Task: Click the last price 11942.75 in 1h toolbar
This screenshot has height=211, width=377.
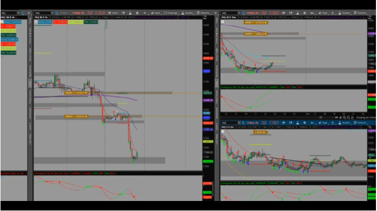Action: click(78, 13)
